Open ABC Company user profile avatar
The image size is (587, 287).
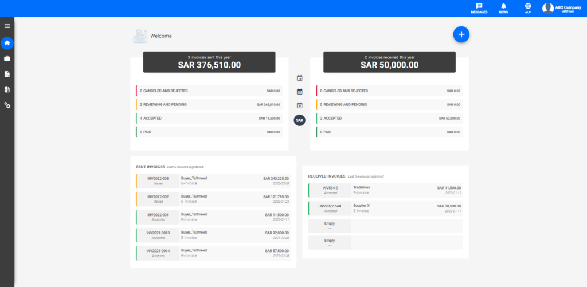coord(548,8)
